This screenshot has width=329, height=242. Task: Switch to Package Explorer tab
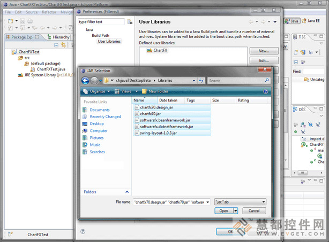pyautogui.click(x=23, y=37)
